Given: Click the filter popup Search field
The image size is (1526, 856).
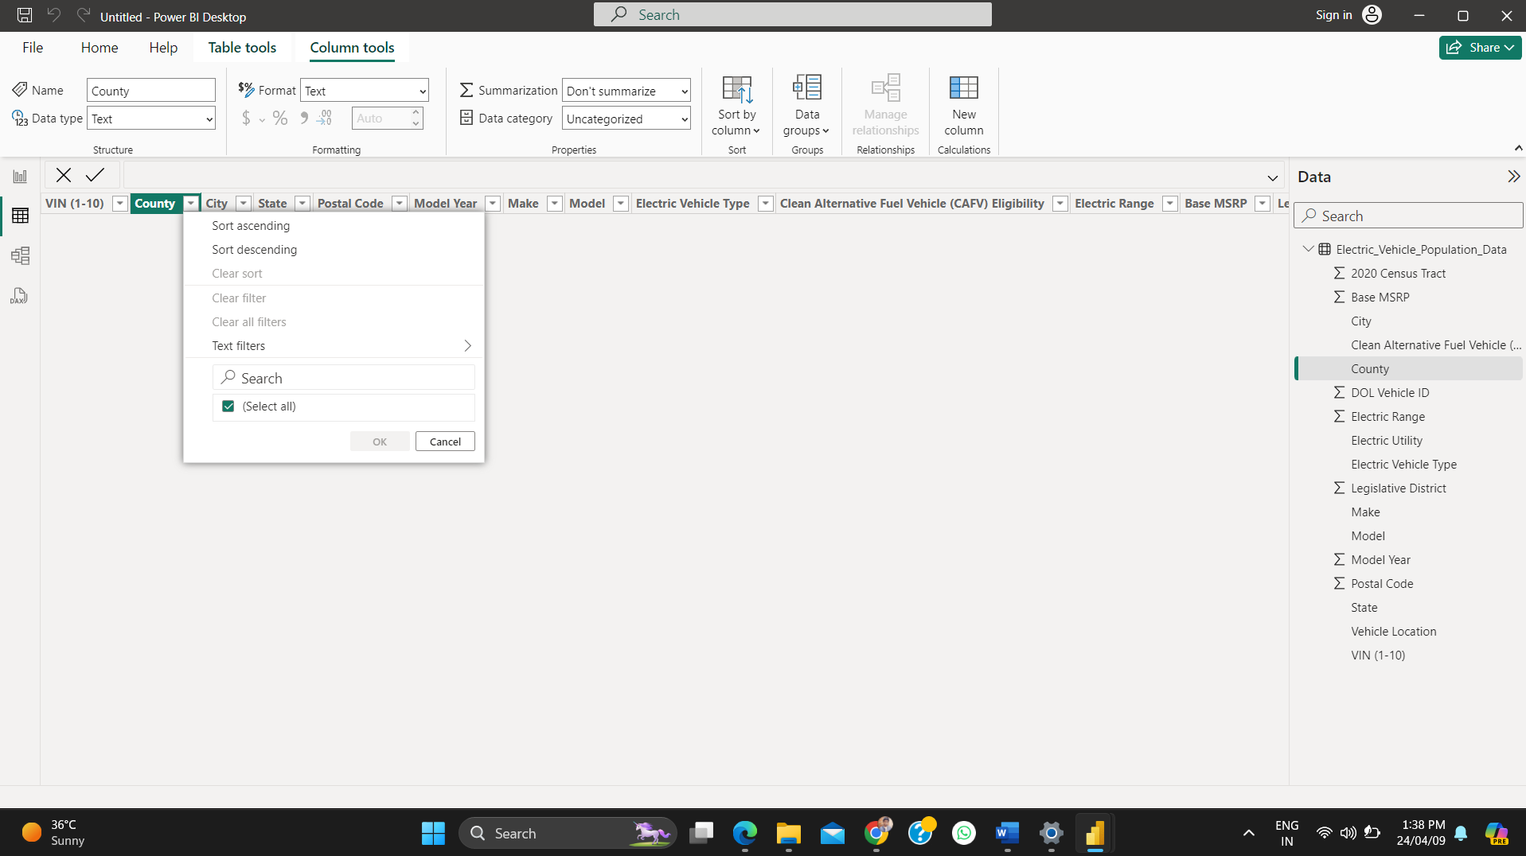Looking at the screenshot, I should coord(344,378).
